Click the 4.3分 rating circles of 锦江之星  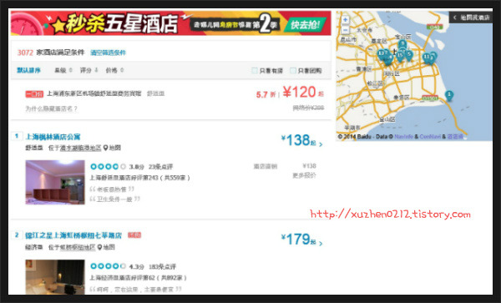pos(108,266)
